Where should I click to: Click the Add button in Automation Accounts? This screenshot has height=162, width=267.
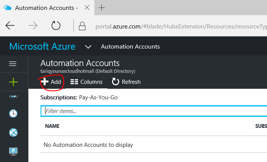click(51, 82)
